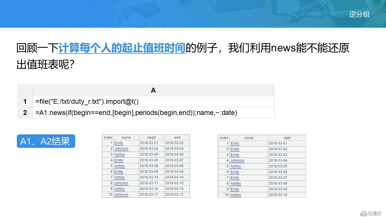Click Ashley in row 10 of date table
The height and width of the screenshot is (217, 386).
236,195
